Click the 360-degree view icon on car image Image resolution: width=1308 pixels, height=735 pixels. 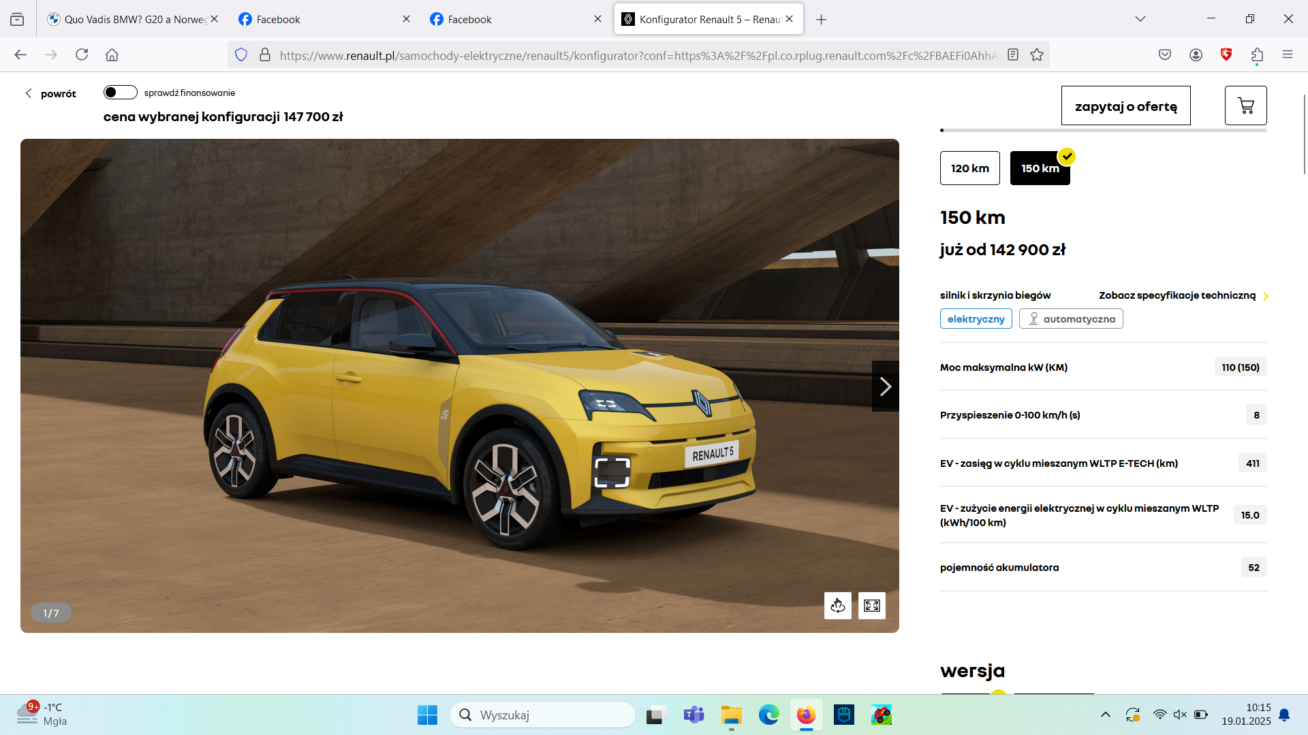point(837,605)
